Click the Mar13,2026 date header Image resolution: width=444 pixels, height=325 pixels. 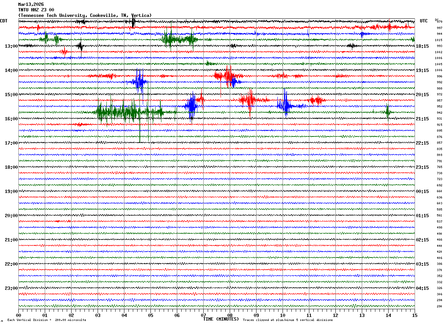31,4
